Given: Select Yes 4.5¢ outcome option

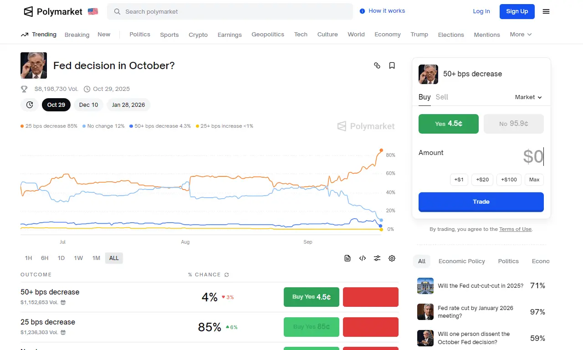Looking at the screenshot, I should pos(449,124).
